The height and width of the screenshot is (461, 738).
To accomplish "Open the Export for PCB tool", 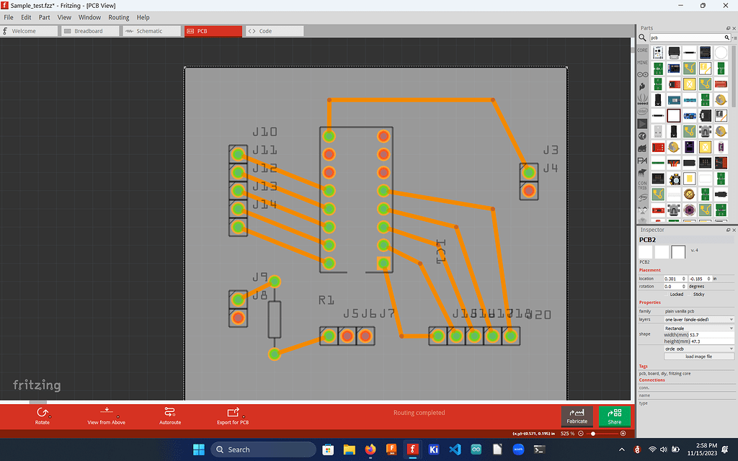I will tap(232, 416).
